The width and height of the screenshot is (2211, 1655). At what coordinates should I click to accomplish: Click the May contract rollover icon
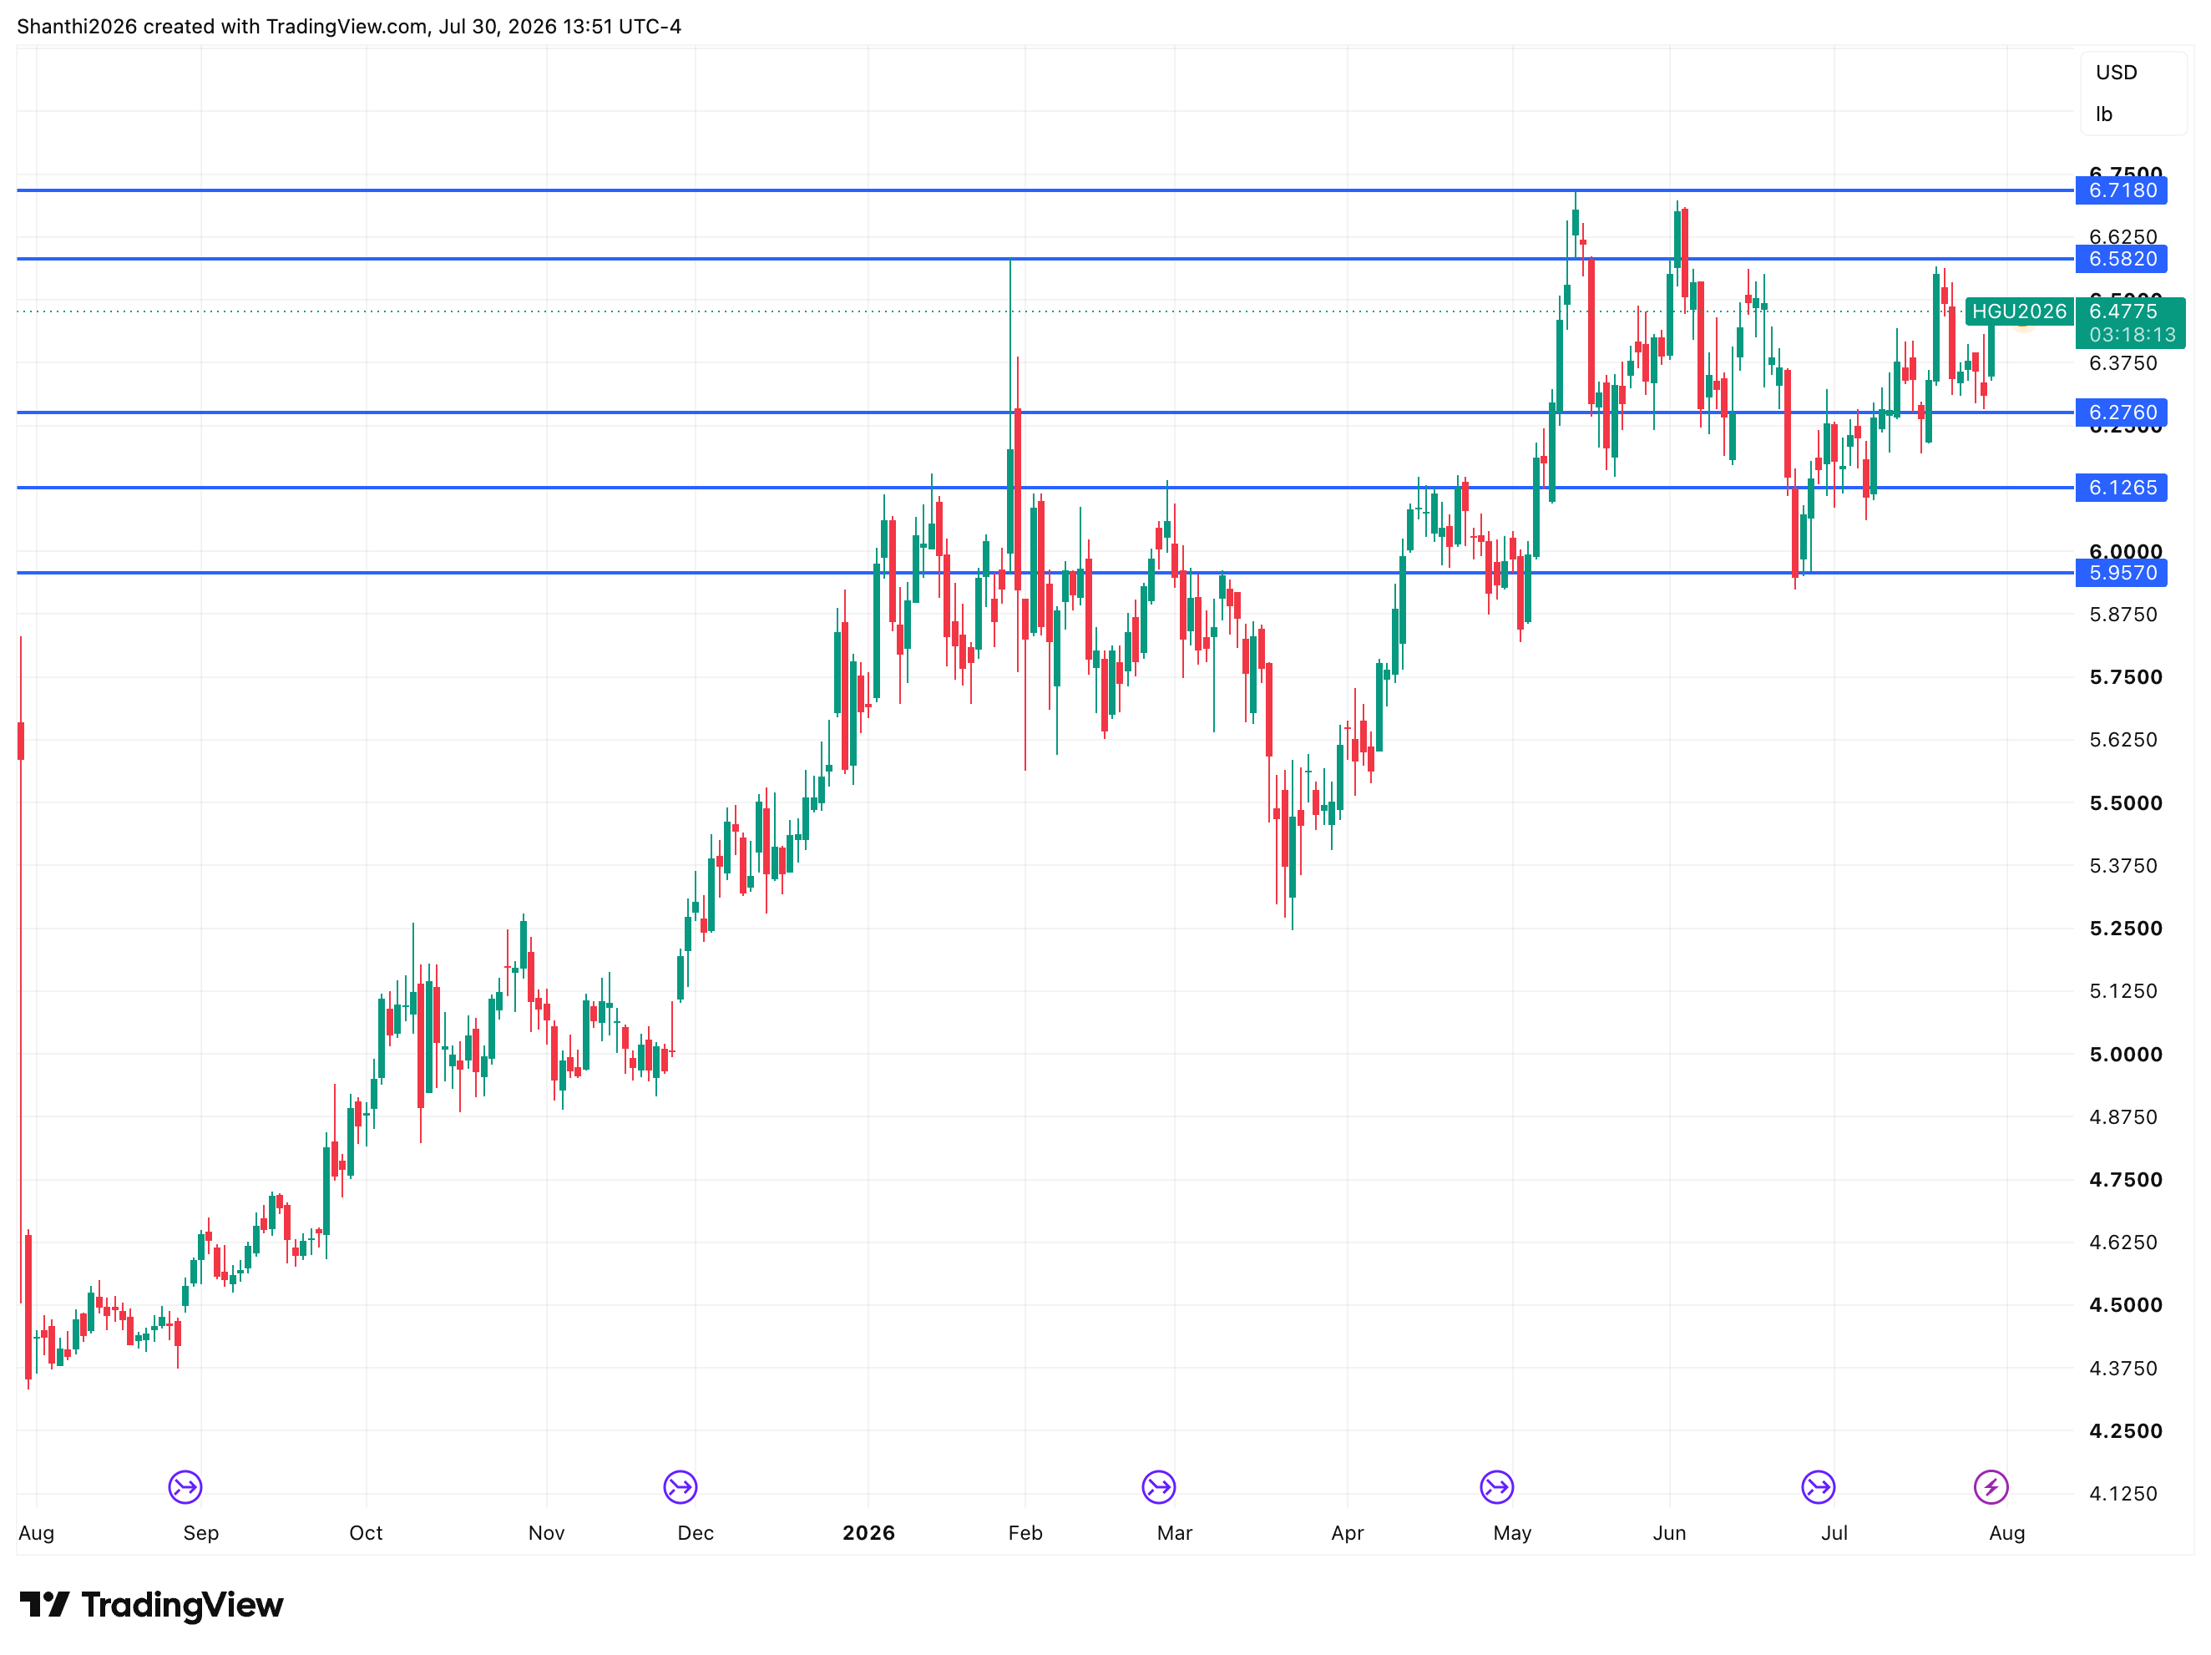tap(1496, 1487)
